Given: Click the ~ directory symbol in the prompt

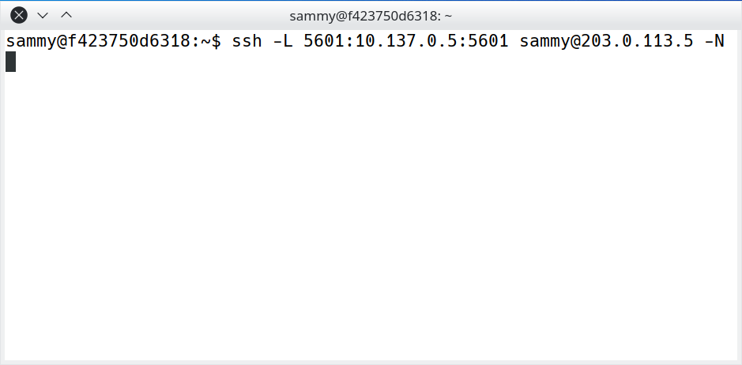Looking at the screenshot, I should click(206, 41).
